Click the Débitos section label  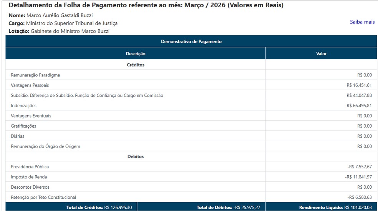[x=136, y=156]
